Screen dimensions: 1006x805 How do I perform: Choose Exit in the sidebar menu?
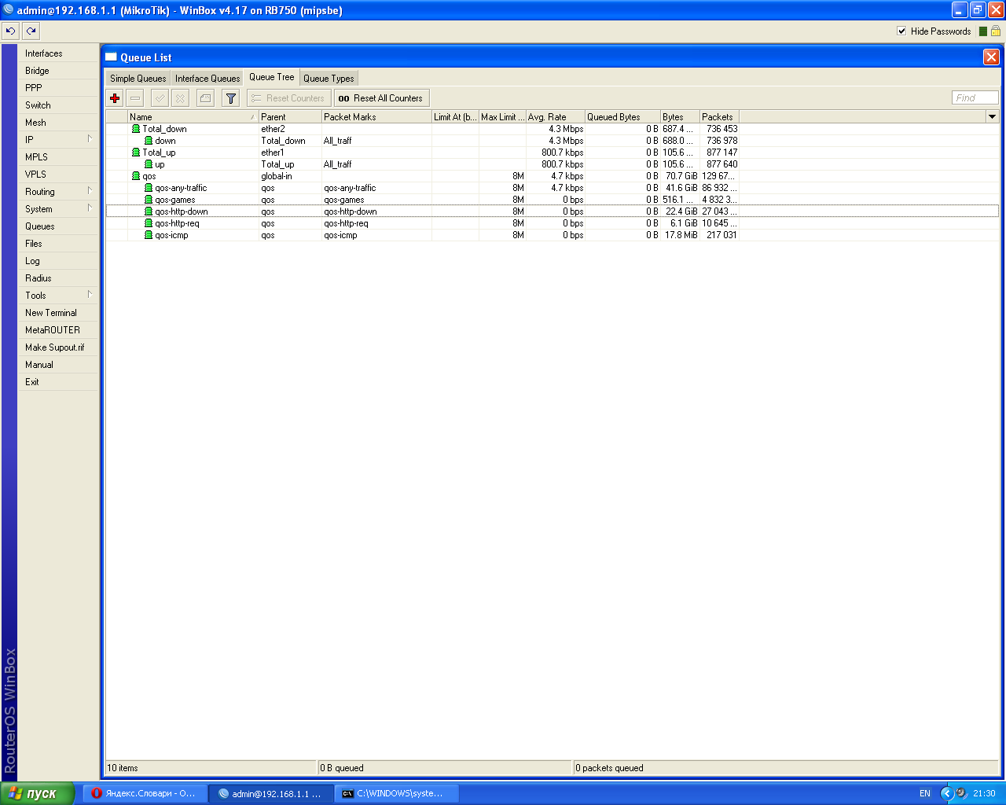(59, 382)
